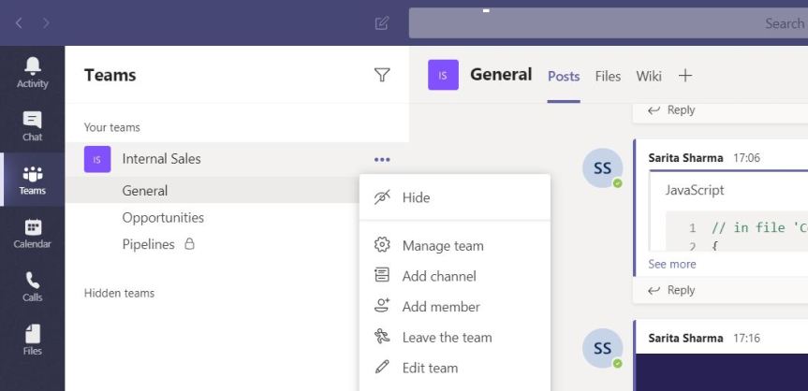Open the Calendar icon in sidebar
The height and width of the screenshot is (391, 808).
click(x=32, y=233)
